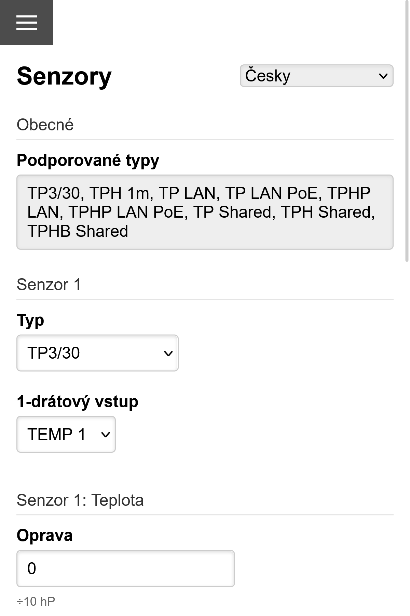Select a different input than TEMP 1
This screenshot has width=410, height=616.
point(66,435)
